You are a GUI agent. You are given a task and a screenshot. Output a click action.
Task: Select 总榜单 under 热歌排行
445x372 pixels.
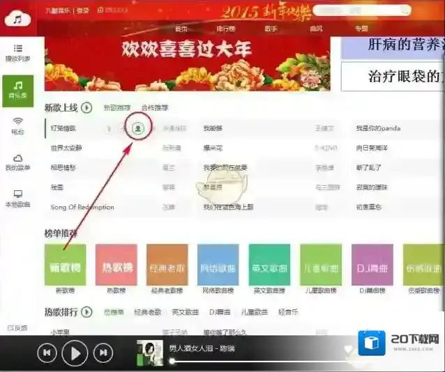pyautogui.click(x=114, y=312)
